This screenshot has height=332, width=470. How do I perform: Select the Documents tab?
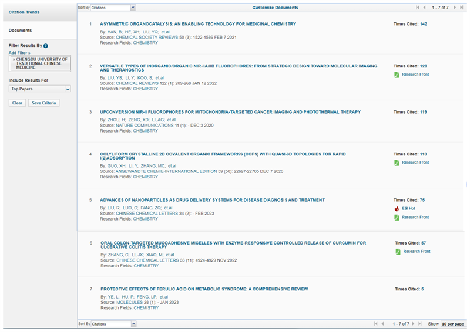tap(21, 30)
